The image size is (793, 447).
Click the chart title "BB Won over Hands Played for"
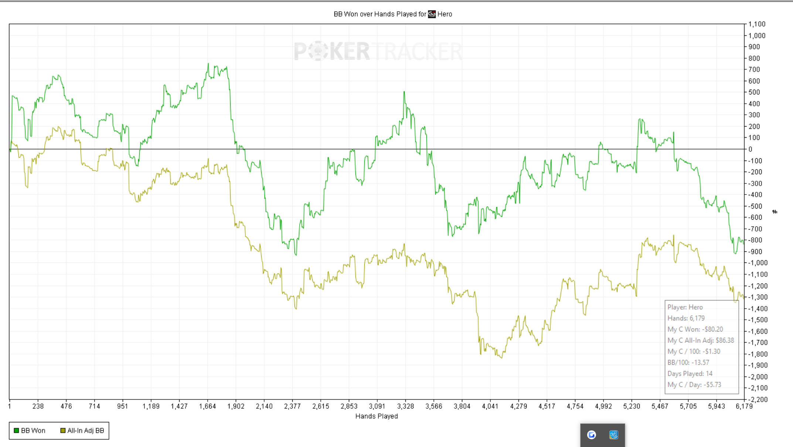pos(380,14)
